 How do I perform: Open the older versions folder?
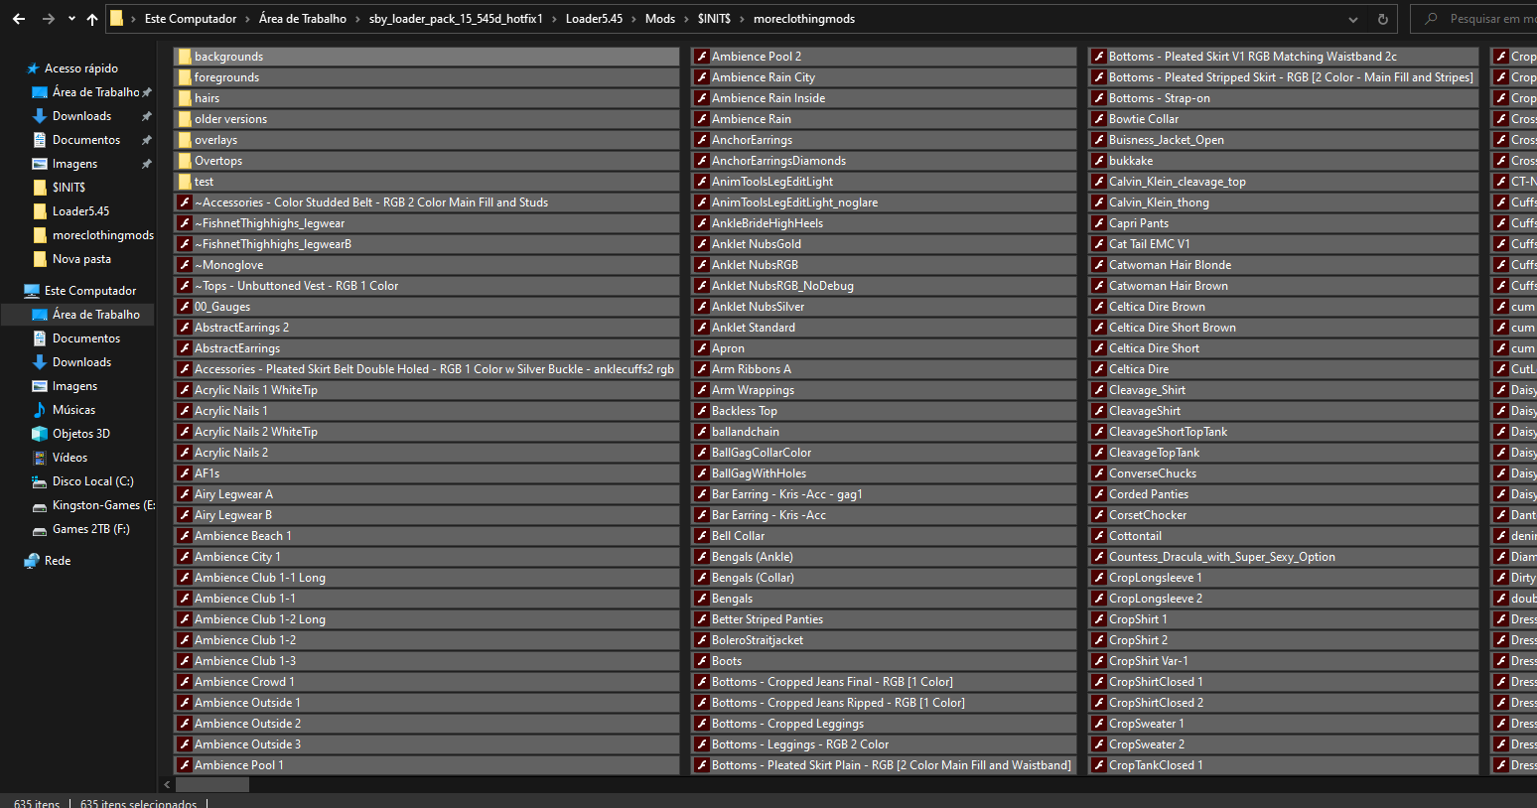230,119
